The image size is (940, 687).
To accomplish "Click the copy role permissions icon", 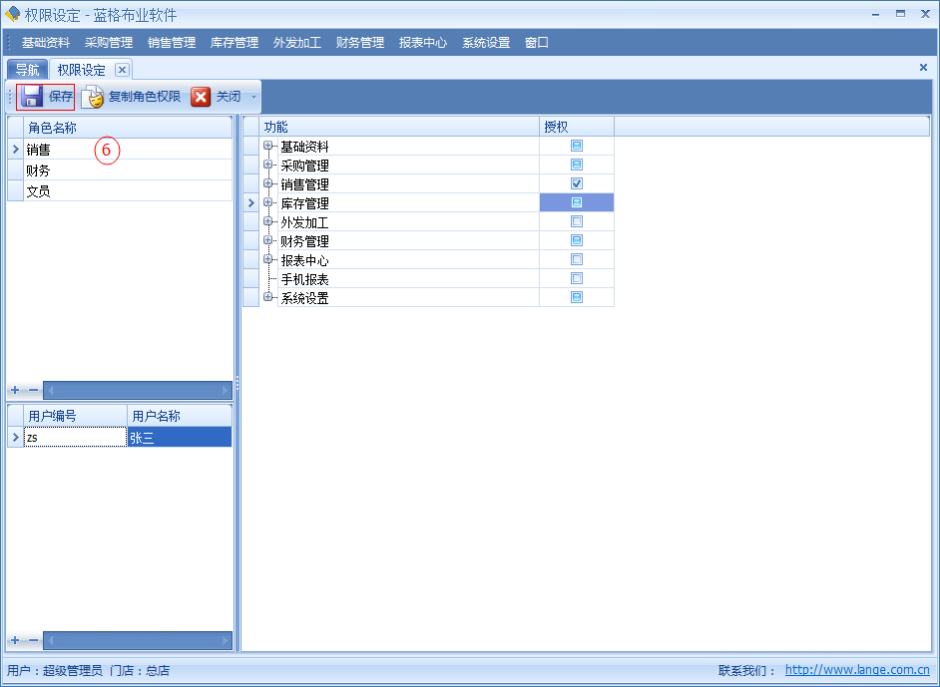I will 93,97.
